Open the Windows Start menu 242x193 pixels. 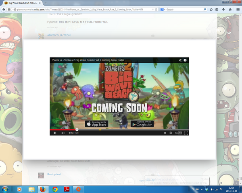pyautogui.click(x=5, y=189)
